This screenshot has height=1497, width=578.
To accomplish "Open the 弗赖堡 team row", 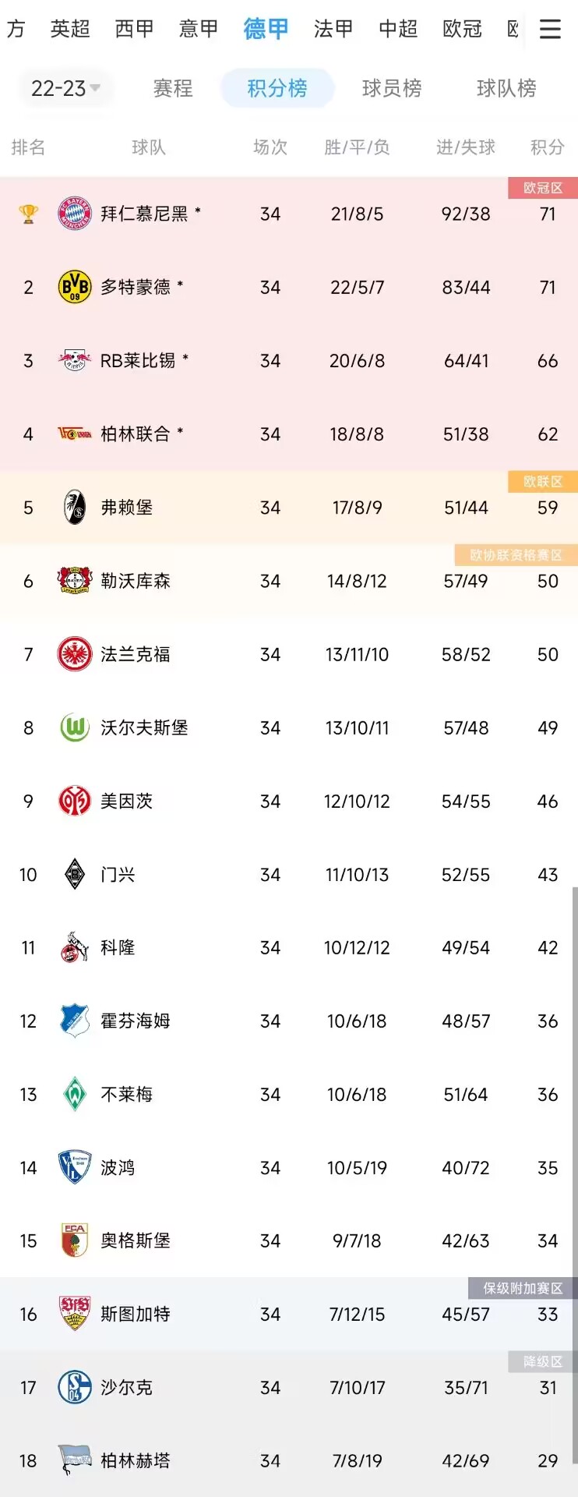I will (x=289, y=508).
